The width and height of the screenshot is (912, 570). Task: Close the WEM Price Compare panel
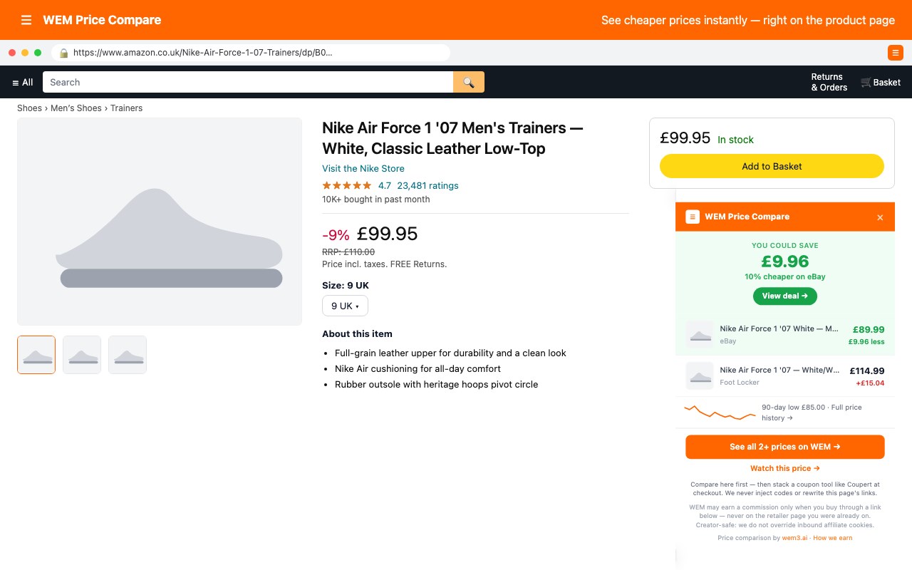click(880, 217)
